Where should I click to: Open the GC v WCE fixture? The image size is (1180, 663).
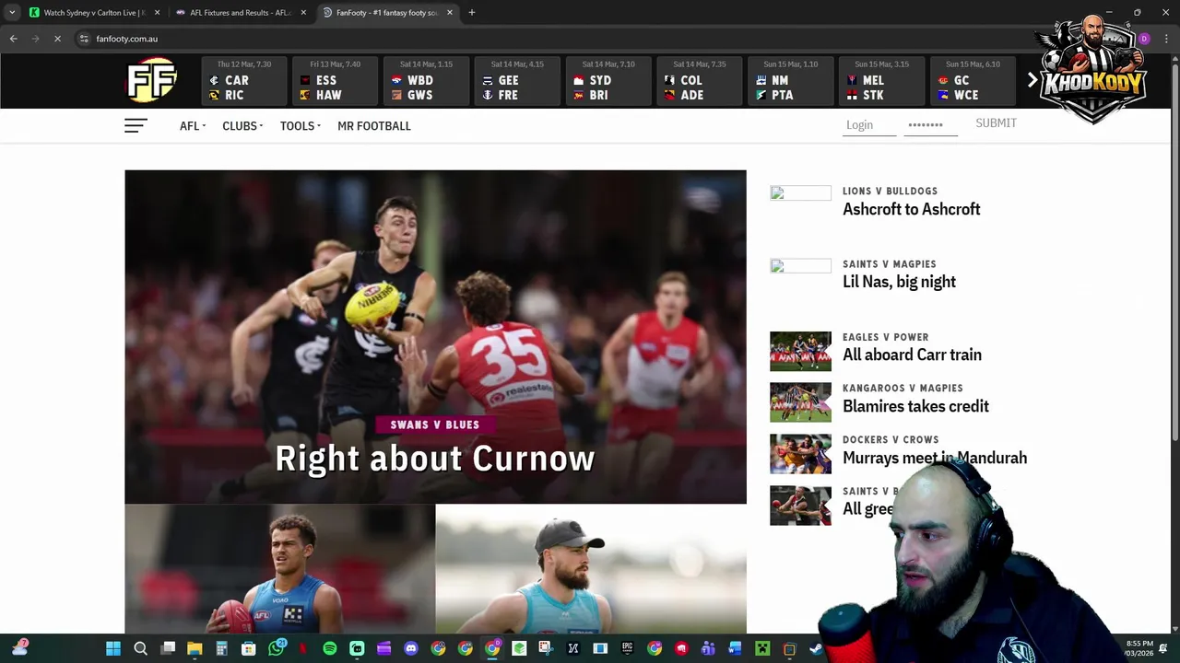click(x=973, y=81)
